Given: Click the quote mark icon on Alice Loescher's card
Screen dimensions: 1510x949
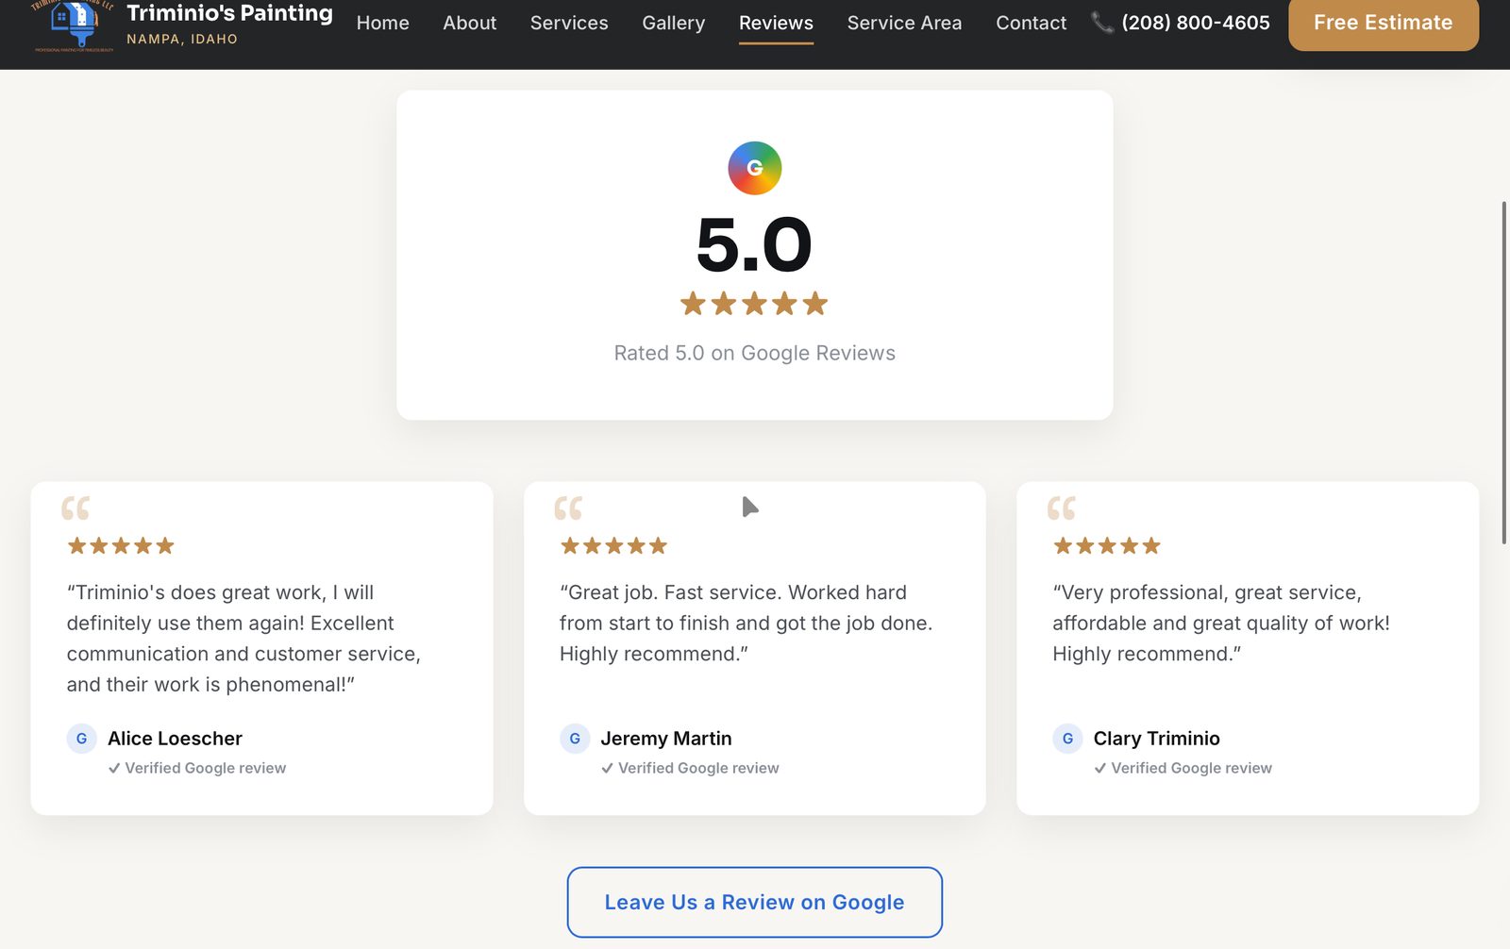Looking at the screenshot, I should tap(75, 508).
